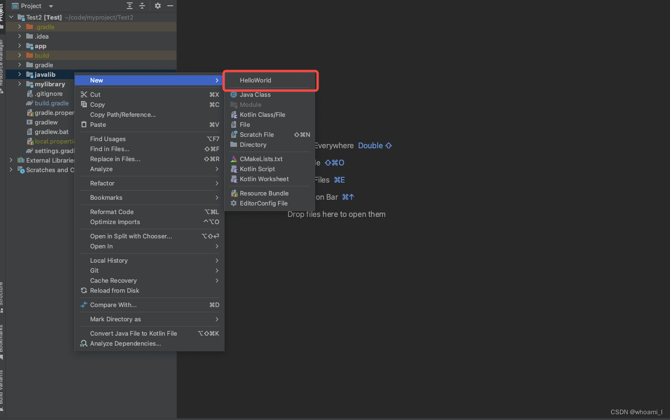Choose Paste in the context menu
This screenshot has height=420, width=670.
(150, 124)
